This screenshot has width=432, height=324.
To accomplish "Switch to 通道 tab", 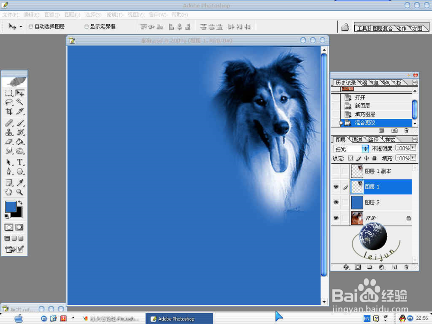I will point(357,140).
